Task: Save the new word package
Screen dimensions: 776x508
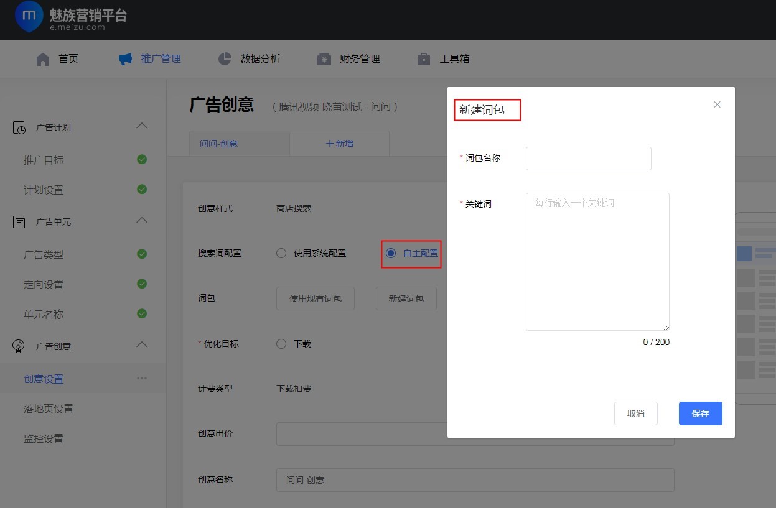Action: 700,413
